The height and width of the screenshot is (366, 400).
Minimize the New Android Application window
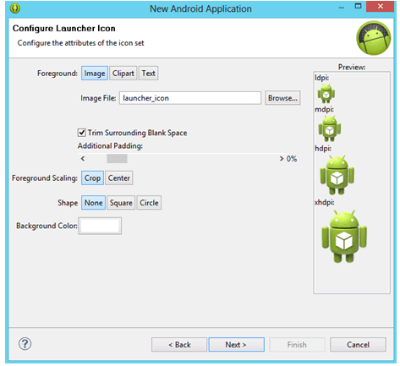tap(342, 8)
